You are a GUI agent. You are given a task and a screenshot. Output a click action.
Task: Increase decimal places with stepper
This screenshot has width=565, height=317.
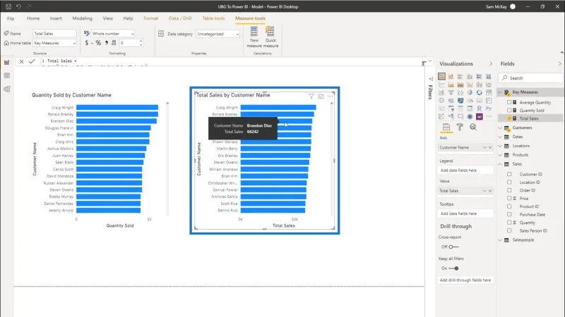[x=141, y=41]
